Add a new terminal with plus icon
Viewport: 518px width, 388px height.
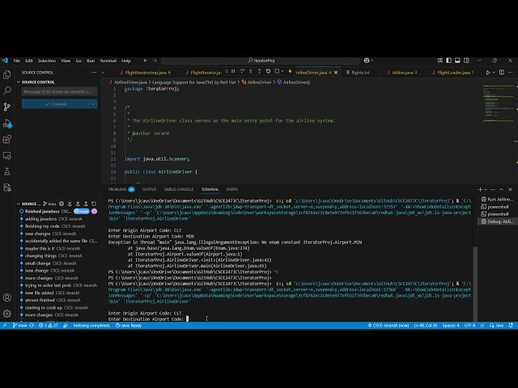click(x=480, y=189)
